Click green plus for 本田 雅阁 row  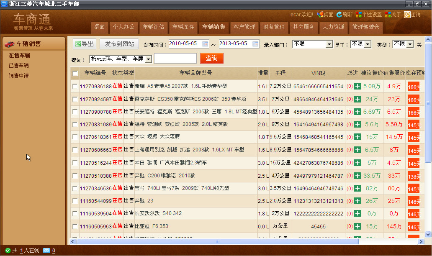357,163
